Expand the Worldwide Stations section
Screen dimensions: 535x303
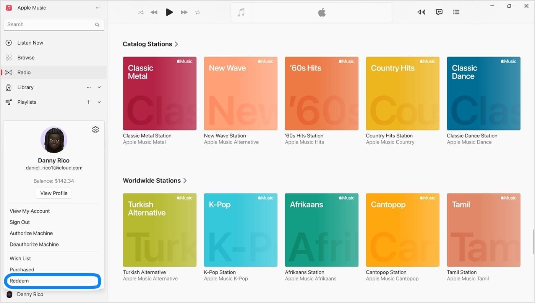[x=185, y=180]
